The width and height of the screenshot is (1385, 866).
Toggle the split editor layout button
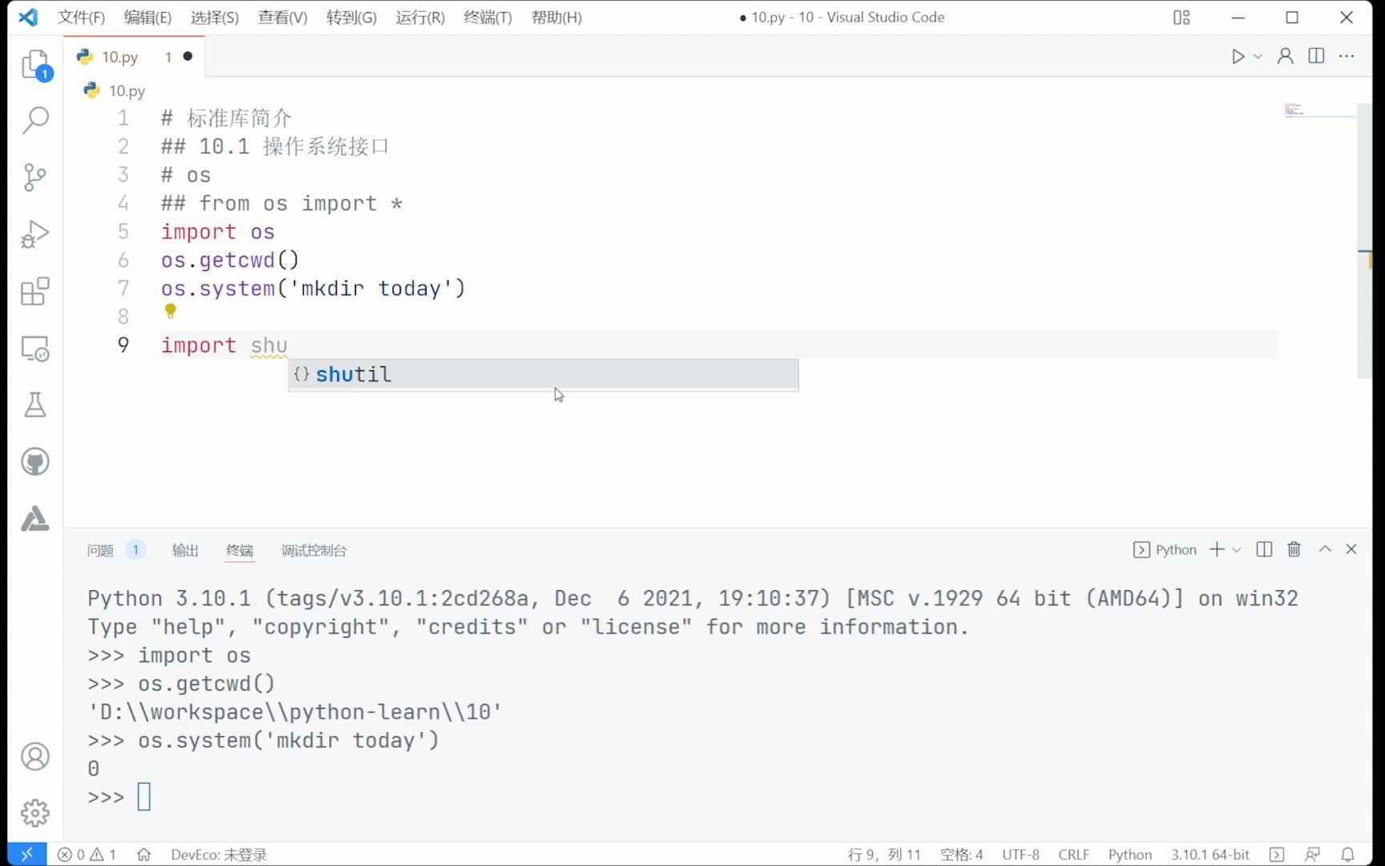1316,56
